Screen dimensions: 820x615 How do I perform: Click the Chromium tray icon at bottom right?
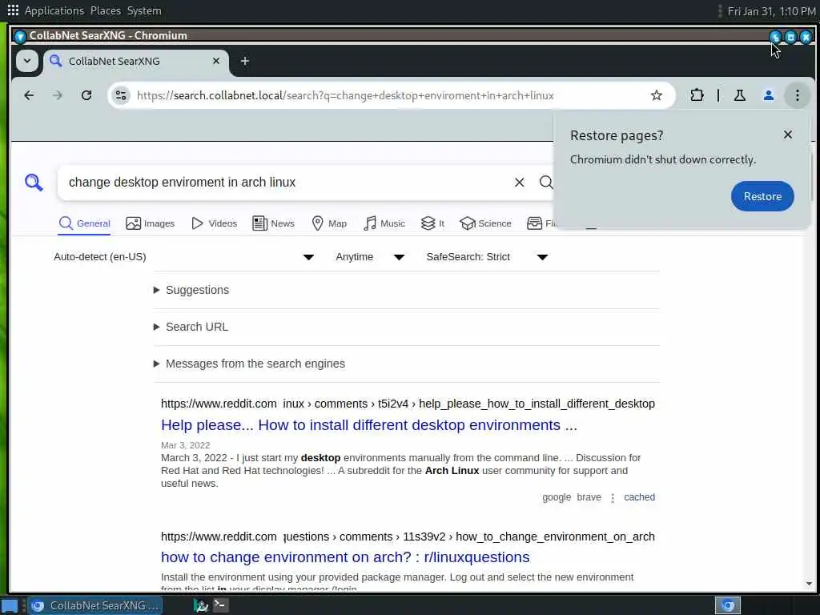tap(727, 605)
